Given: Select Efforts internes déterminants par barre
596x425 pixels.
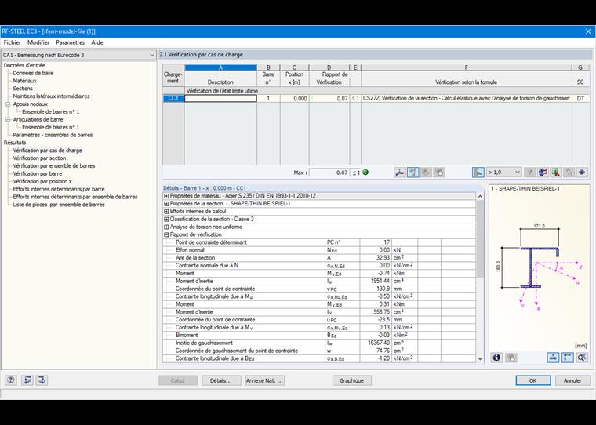Looking at the screenshot, I should click(59, 189).
